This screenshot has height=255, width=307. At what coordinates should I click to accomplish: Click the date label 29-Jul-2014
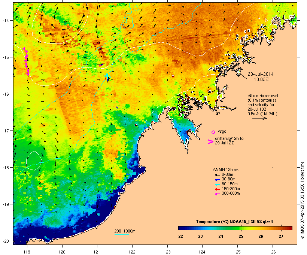pos(261,74)
